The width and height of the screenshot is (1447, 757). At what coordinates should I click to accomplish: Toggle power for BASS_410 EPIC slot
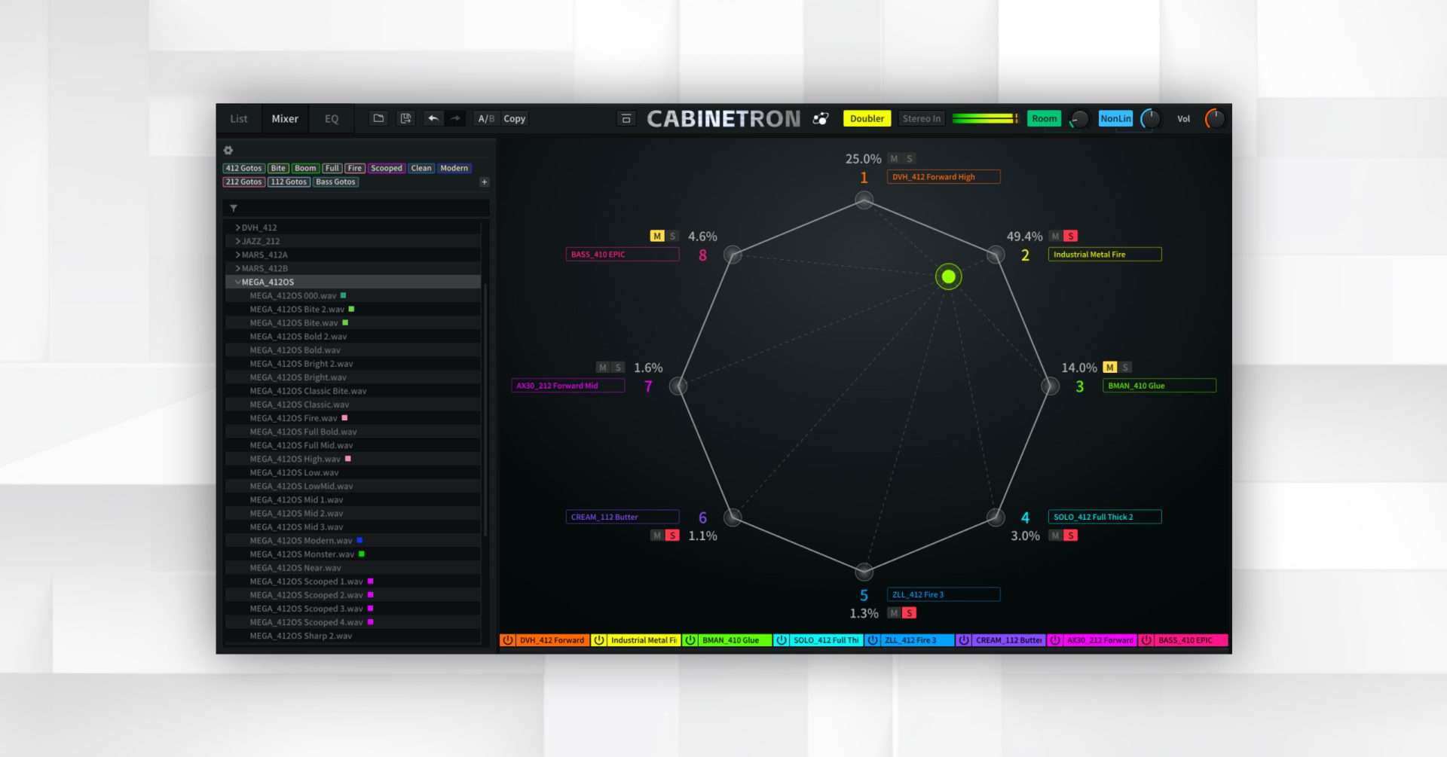point(1146,640)
